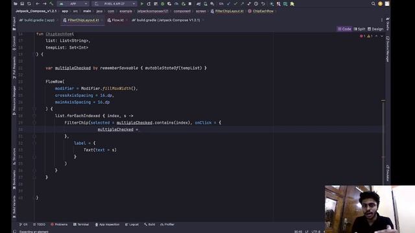The width and height of the screenshot is (415, 233).
Task: Click the main breadcrumb
Action: [87, 11]
